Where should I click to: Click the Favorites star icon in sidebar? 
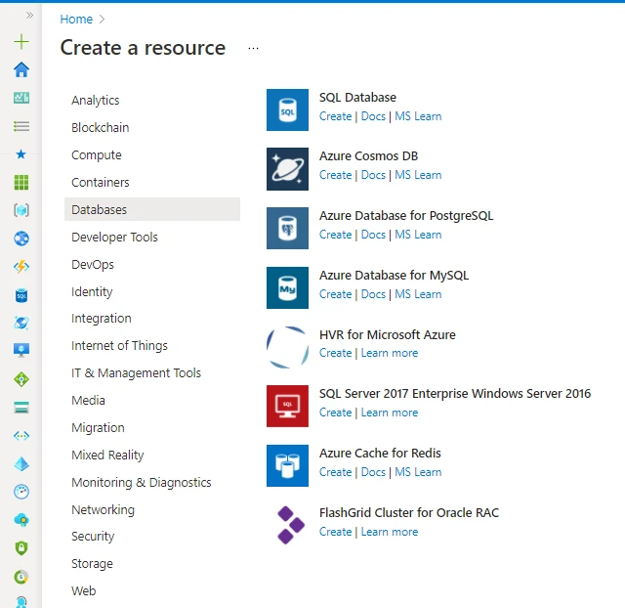[21, 154]
